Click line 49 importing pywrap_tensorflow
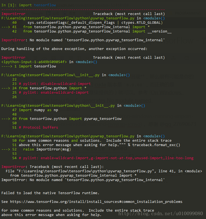Screen dimensions: 206x219 pos(61,119)
